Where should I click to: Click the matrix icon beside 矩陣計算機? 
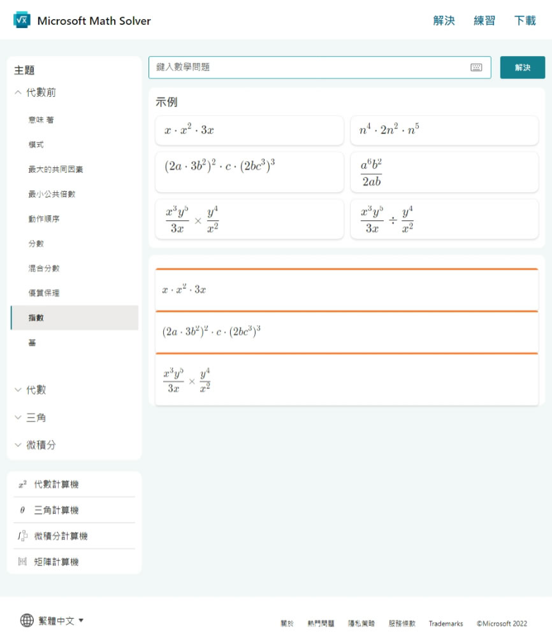tap(22, 562)
